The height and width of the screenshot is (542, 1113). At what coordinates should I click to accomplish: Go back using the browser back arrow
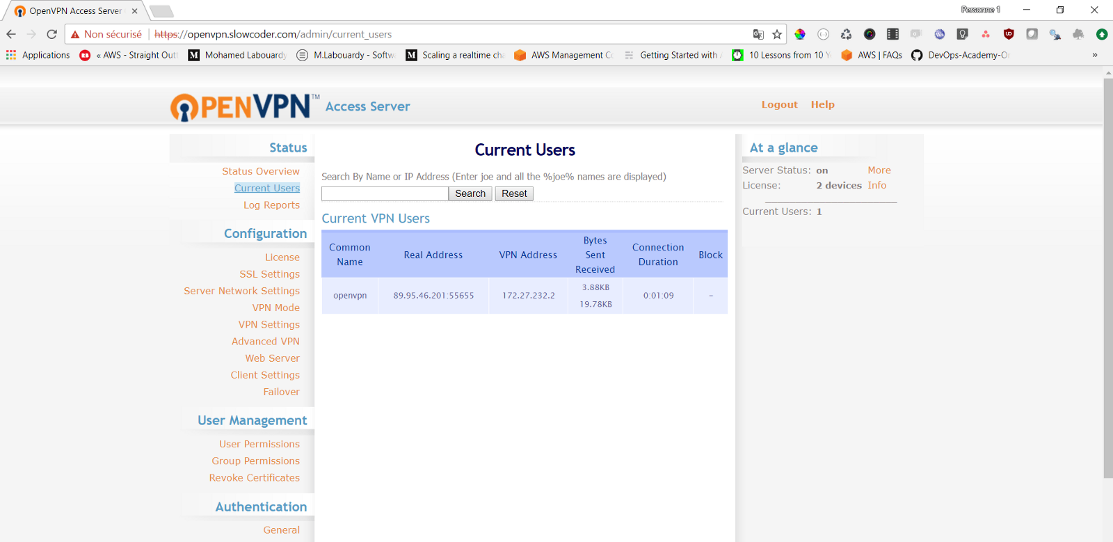point(11,34)
